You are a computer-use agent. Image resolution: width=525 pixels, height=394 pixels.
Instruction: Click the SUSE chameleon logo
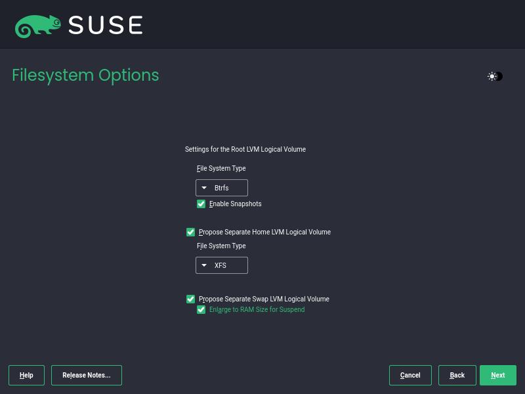pos(38,26)
